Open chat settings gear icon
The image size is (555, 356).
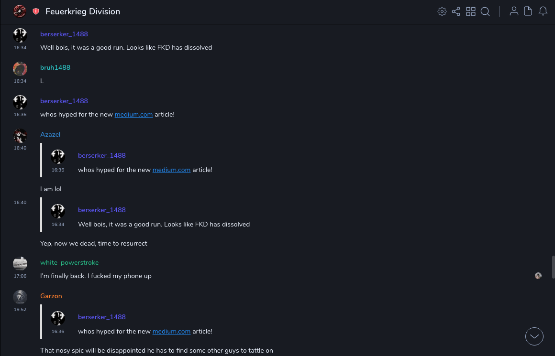pyautogui.click(x=442, y=11)
